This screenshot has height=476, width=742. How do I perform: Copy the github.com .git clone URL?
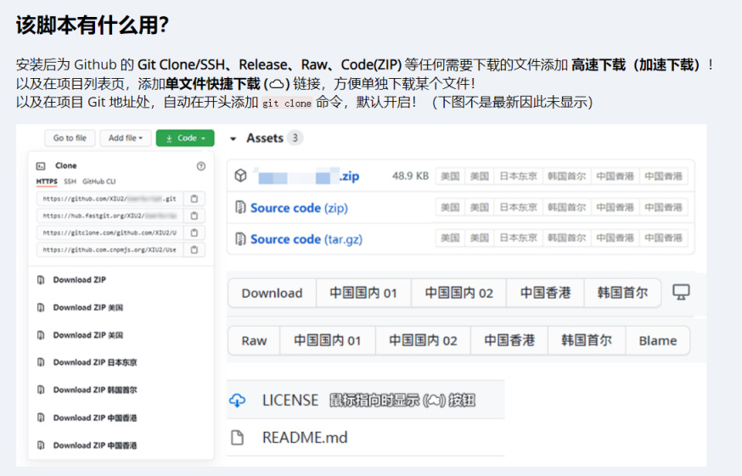194,199
